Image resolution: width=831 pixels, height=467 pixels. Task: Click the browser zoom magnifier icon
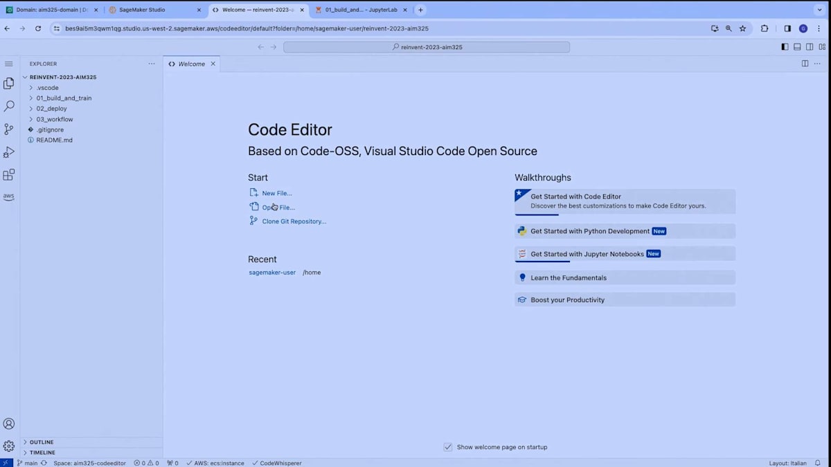(x=729, y=28)
